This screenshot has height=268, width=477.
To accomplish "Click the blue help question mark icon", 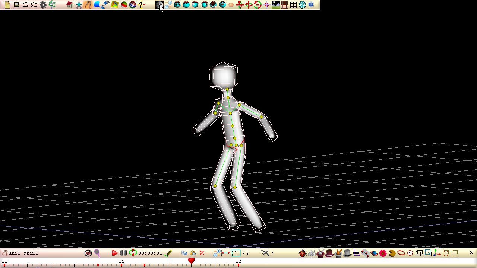I will [x=311, y=5].
